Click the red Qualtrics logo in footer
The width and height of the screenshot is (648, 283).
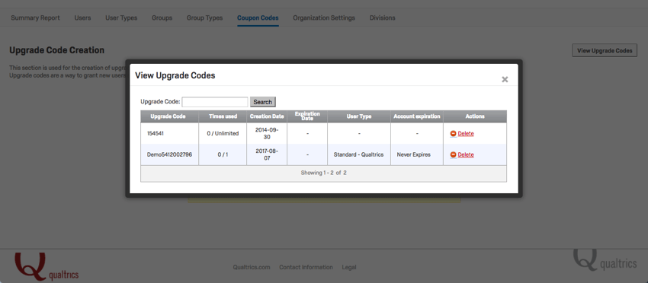(x=47, y=266)
